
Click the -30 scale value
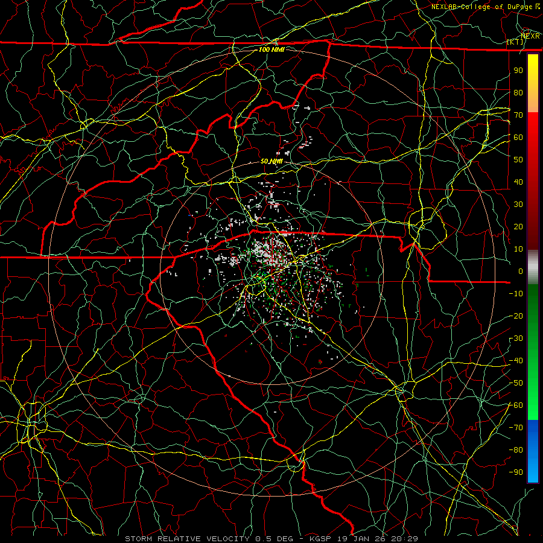click(x=516, y=338)
